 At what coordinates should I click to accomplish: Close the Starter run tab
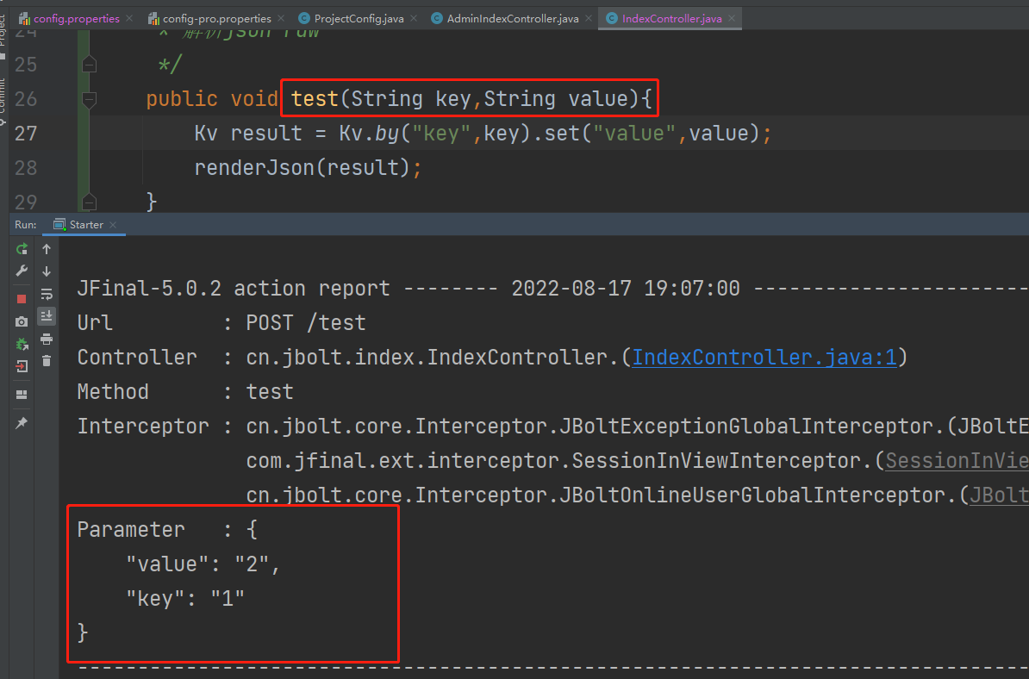(x=113, y=224)
